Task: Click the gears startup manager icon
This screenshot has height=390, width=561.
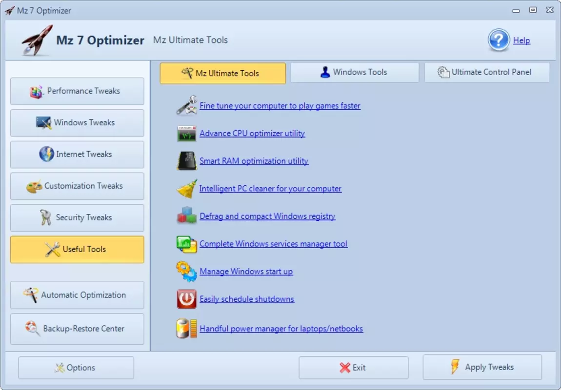Action: pos(186,272)
